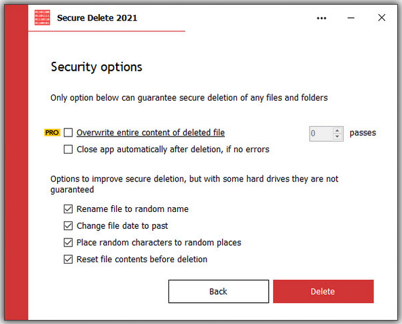This screenshot has height=324, width=402.
Task: Enable Overwrite entire content of deleted file
Action: (68, 132)
